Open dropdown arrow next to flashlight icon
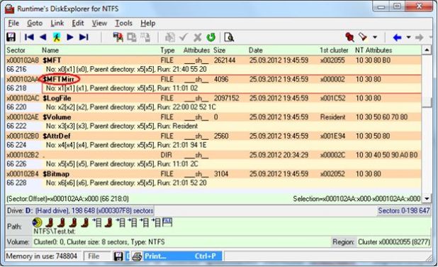The height and width of the screenshot is (267, 438). pyautogui.click(x=375, y=37)
